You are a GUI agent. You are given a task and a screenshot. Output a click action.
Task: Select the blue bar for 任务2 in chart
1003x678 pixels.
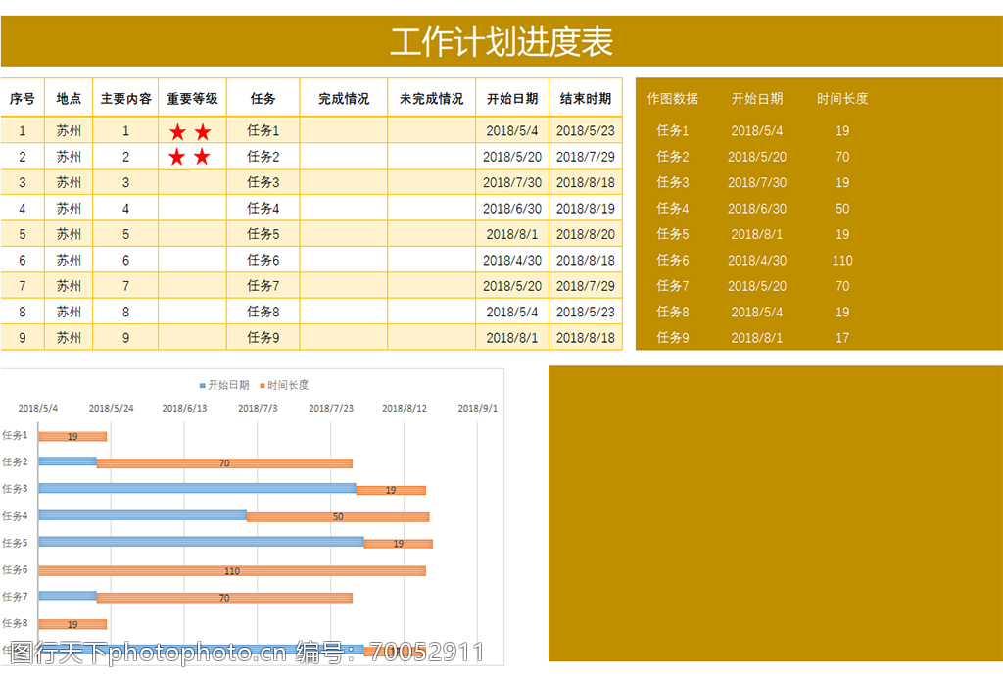68,461
